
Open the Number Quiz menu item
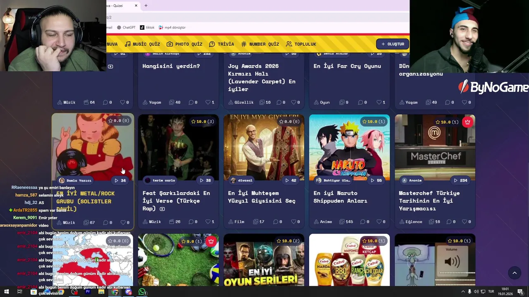point(260,44)
